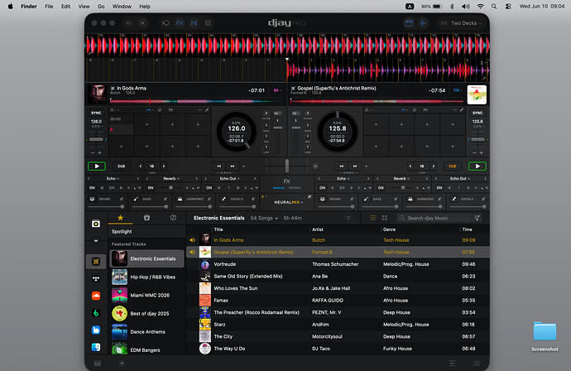Switch to grid view in the library
The width and height of the screenshot is (571, 371).
pyautogui.click(x=384, y=218)
